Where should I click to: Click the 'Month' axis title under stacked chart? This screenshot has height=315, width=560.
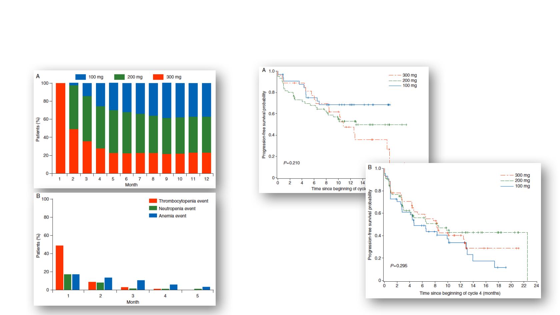click(x=131, y=185)
